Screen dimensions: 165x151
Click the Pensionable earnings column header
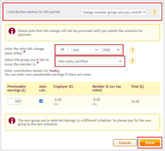(17, 88)
